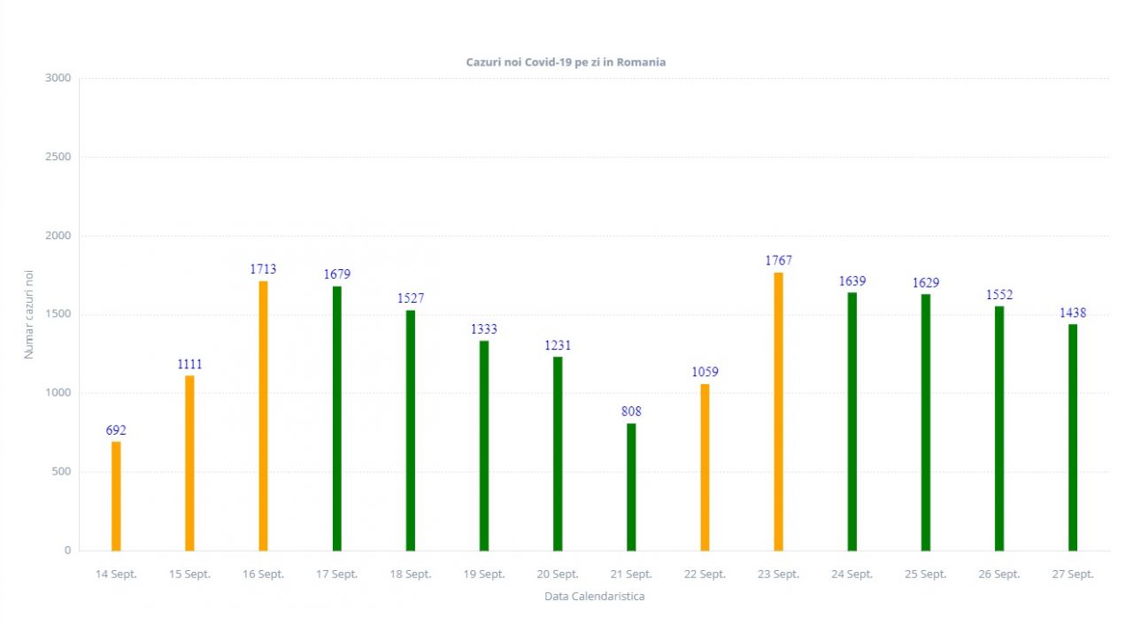Click the 1231 data label
The height and width of the screenshot is (625, 1133).
(558, 345)
